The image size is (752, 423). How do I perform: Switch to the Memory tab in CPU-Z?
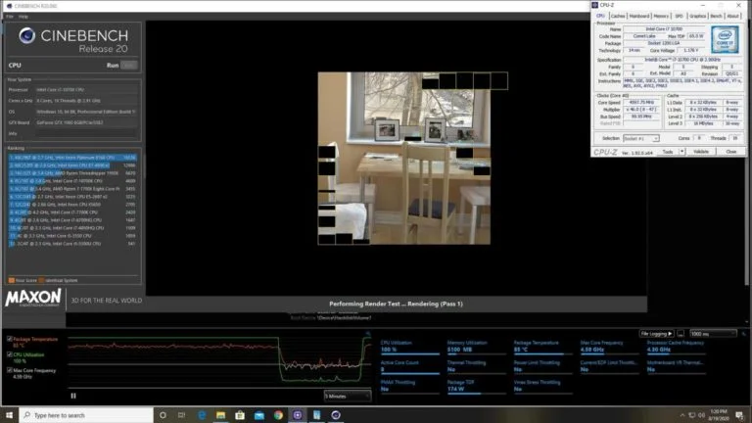click(661, 16)
